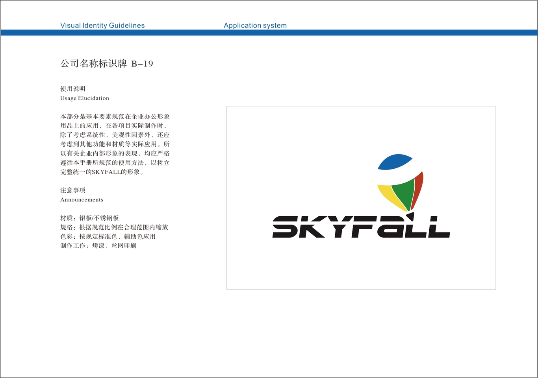This screenshot has width=538, height=378.
Task: Click the blue segment of the balloon logo
Action: (x=394, y=162)
